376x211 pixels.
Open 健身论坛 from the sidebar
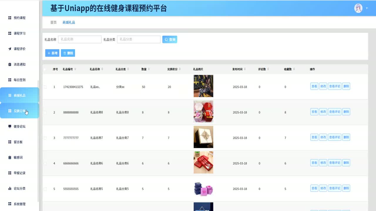click(19, 127)
